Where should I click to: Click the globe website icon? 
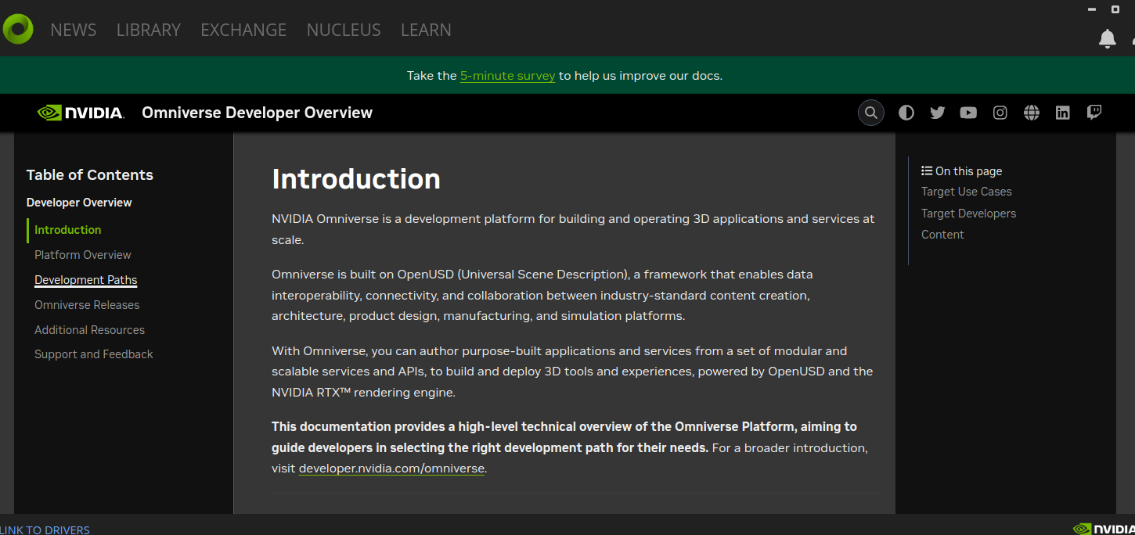[1032, 113]
